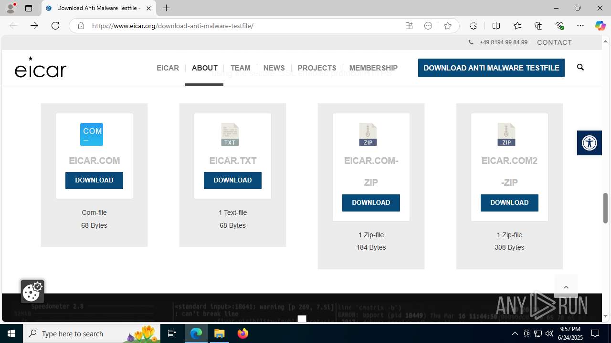Open a new browser tab

(166, 8)
